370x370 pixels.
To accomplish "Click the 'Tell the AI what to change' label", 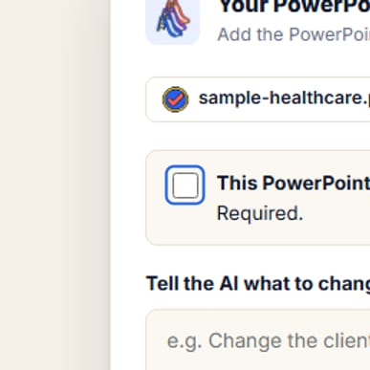I will [258, 283].
